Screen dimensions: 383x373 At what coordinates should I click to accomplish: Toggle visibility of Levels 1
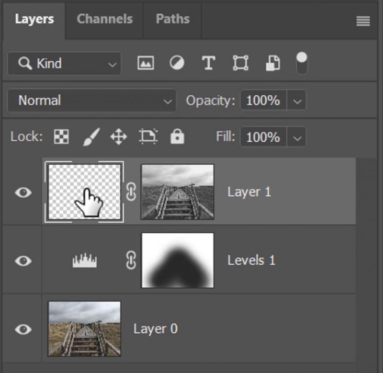click(23, 260)
